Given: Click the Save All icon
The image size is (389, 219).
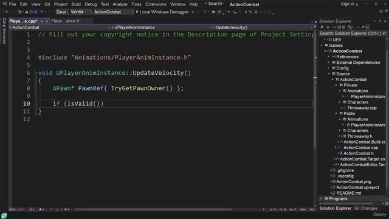Looking at the screenshot, I should 36,12.
